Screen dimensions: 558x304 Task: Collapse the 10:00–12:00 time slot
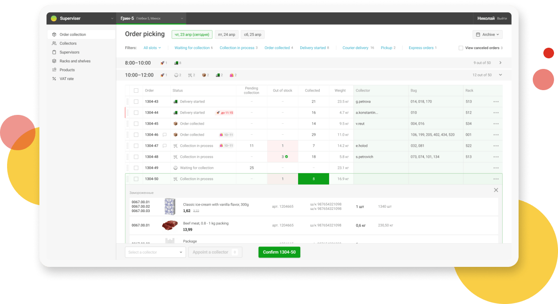(500, 75)
